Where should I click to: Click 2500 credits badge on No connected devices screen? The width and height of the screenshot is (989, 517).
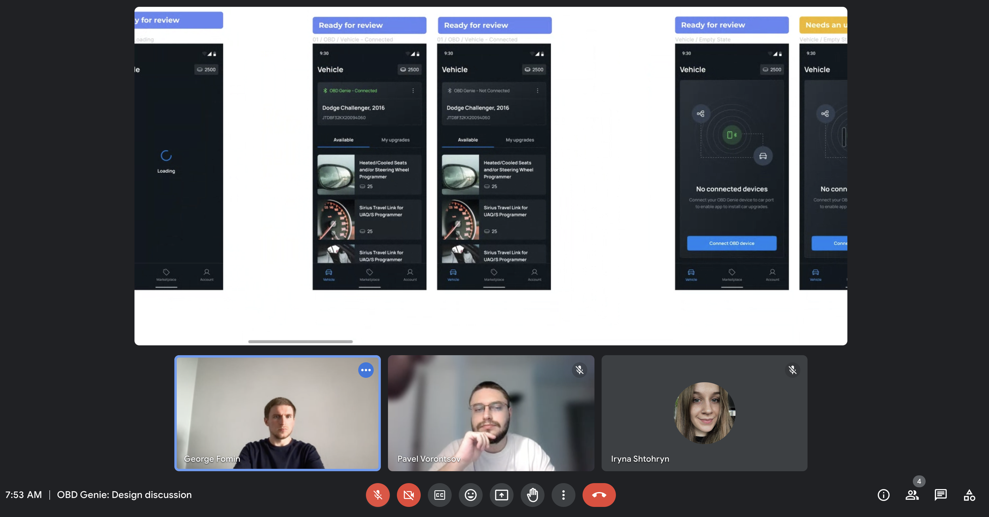point(772,70)
